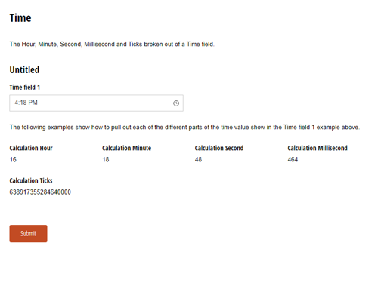The height and width of the screenshot is (283, 378).
Task: Select the hour value 16
Action: pyautogui.click(x=13, y=159)
